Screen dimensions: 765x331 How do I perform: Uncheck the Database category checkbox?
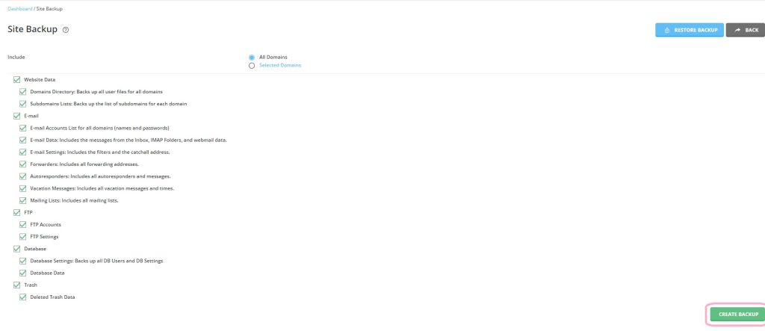click(x=17, y=249)
